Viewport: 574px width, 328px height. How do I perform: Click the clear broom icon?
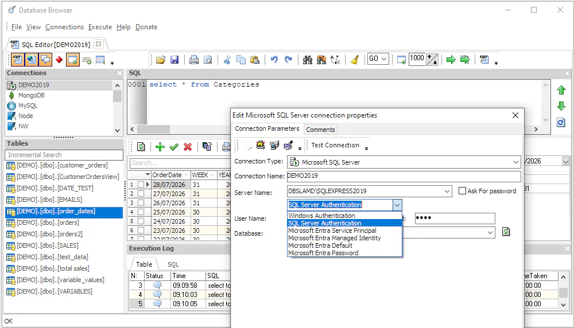pos(355,60)
